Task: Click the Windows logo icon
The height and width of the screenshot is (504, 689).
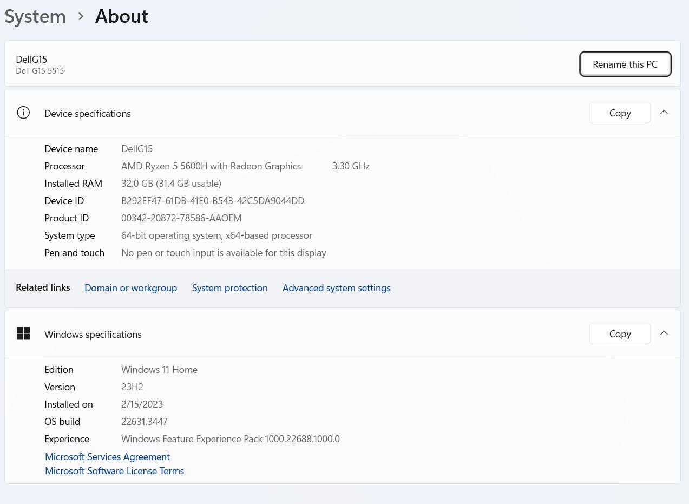Action: point(23,333)
